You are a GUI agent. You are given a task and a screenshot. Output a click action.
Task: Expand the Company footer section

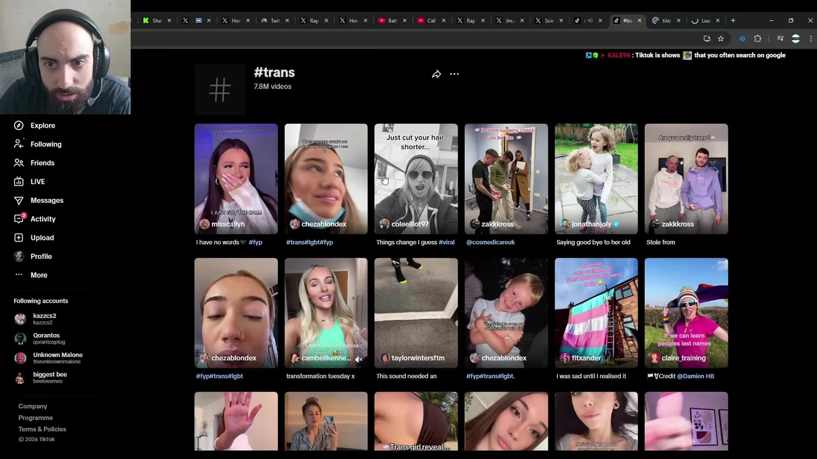pyautogui.click(x=33, y=406)
